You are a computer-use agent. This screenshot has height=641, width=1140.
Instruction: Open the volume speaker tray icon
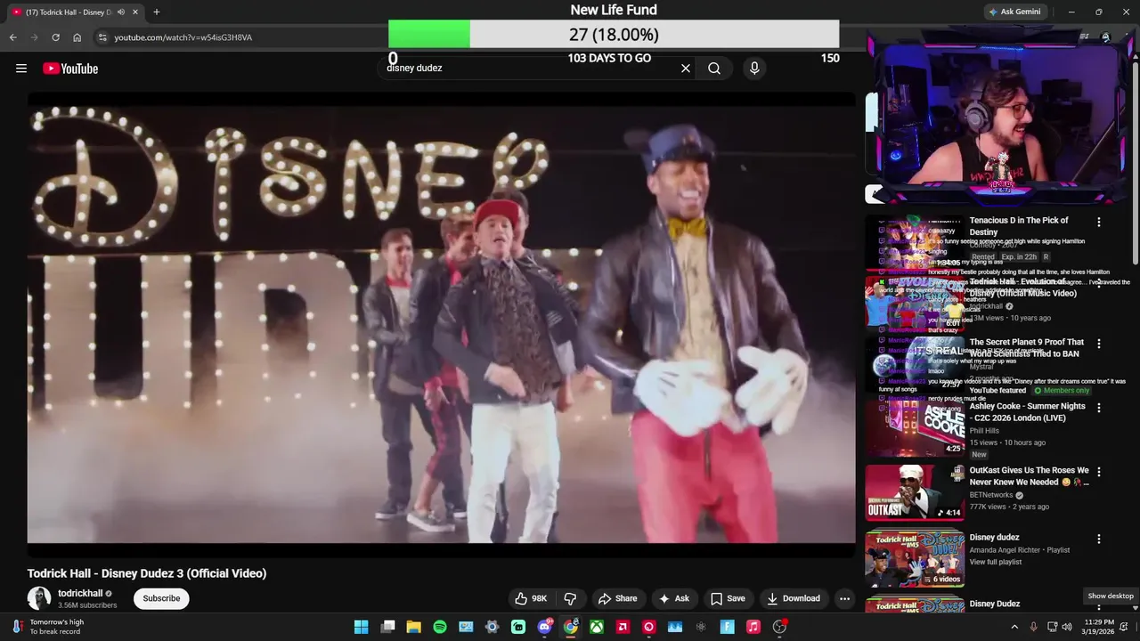coord(1067,627)
